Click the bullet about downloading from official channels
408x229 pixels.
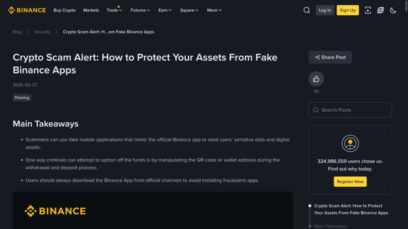click(x=142, y=180)
